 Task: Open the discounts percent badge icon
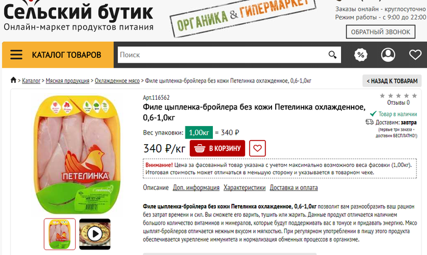[361, 55]
